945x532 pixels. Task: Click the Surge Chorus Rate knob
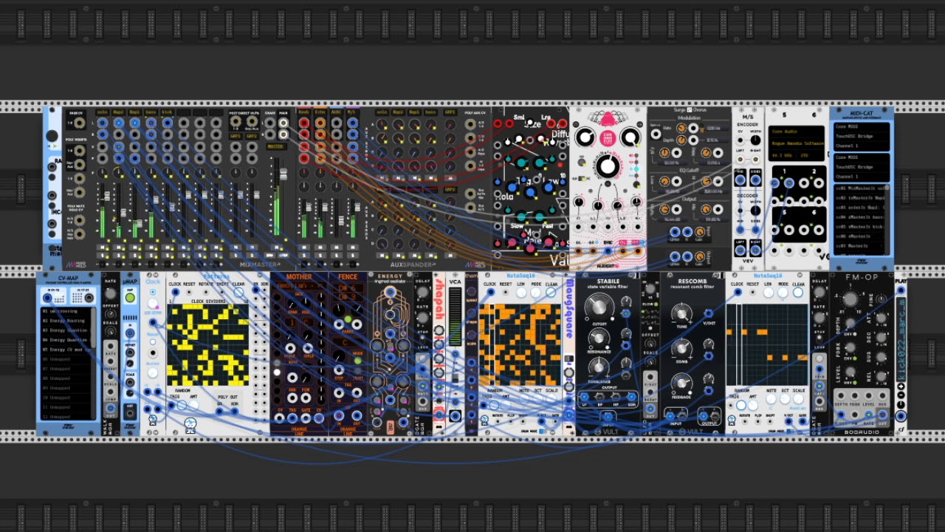coord(681,128)
